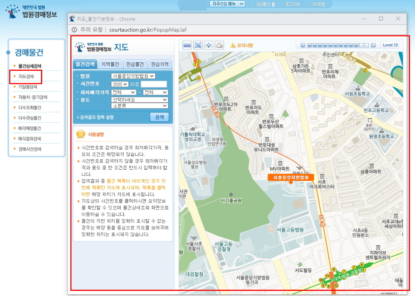Open 지도검색 in the left menu
This screenshot has height=296, width=415.
pyautogui.click(x=26, y=76)
